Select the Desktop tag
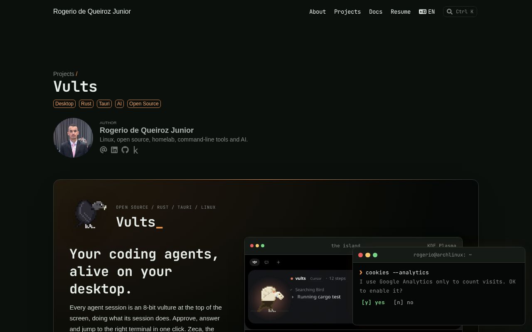This screenshot has width=532, height=332. pyautogui.click(x=64, y=104)
